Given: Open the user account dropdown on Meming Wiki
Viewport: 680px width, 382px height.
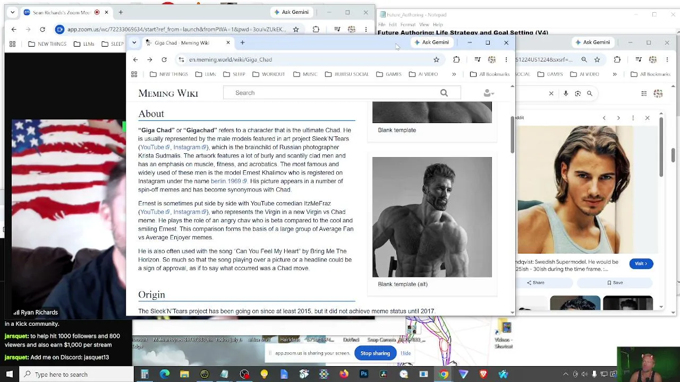Looking at the screenshot, I should (489, 93).
